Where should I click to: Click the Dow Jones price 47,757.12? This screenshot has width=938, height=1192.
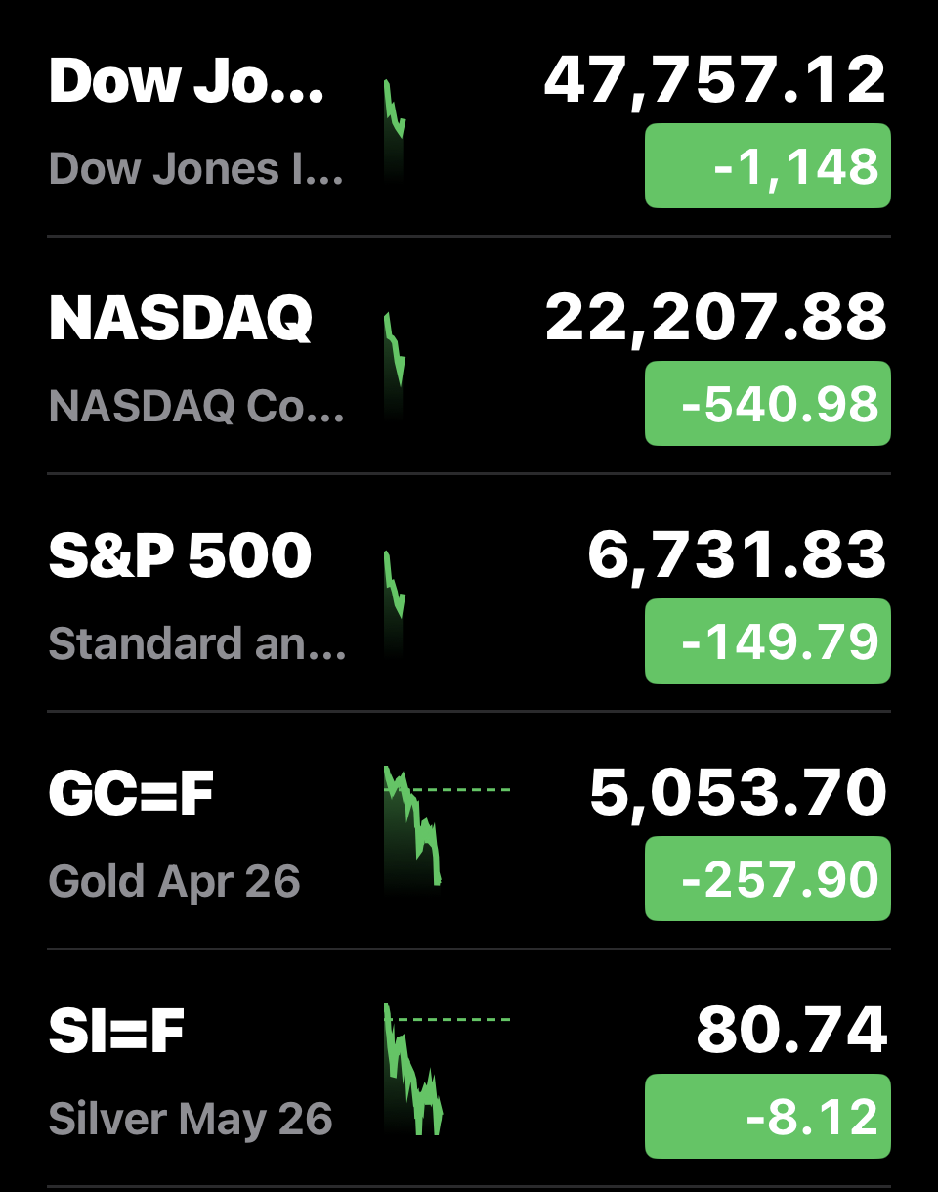click(x=714, y=80)
